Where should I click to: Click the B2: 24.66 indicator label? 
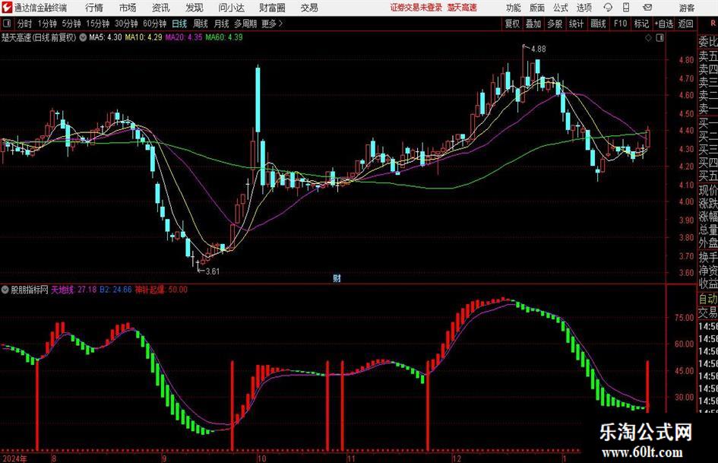[115, 290]
